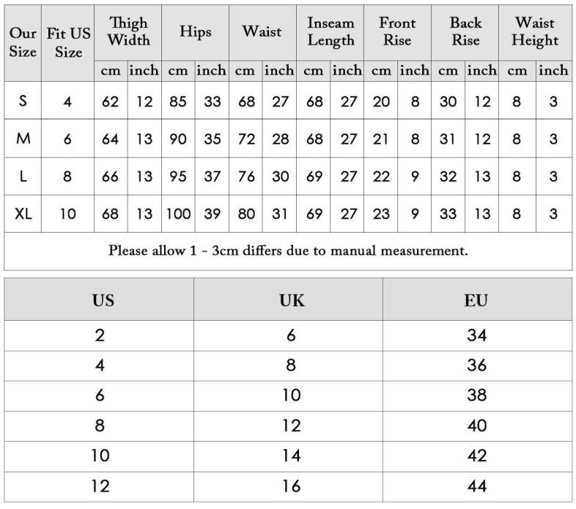576x509 pixels.
Task: Click the manual measurement note text
Action: click(288, 250)
